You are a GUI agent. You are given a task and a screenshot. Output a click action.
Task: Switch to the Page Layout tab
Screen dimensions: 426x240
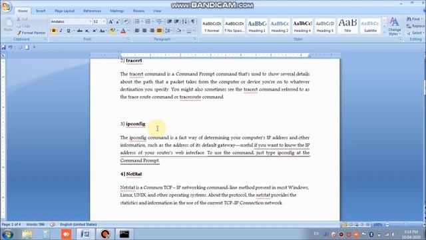click(65, 11)
